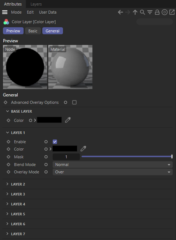Click the back arrow navigation icon
The width and height of the screenshot is (176, 240).
(120, 12)
